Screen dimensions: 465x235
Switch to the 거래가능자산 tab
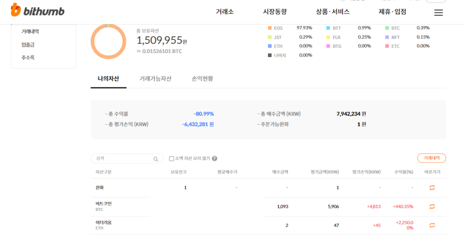[x=155, y=79]
